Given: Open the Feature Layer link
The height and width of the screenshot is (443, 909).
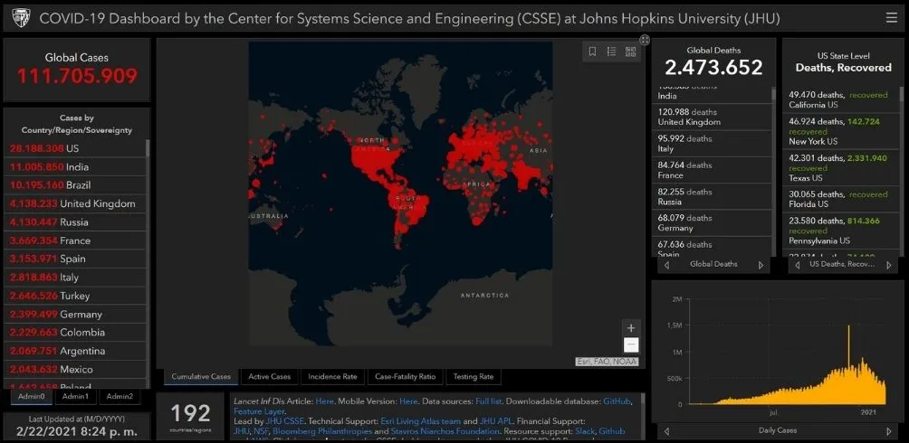Looking at the screenshot, I should point(259,411).
